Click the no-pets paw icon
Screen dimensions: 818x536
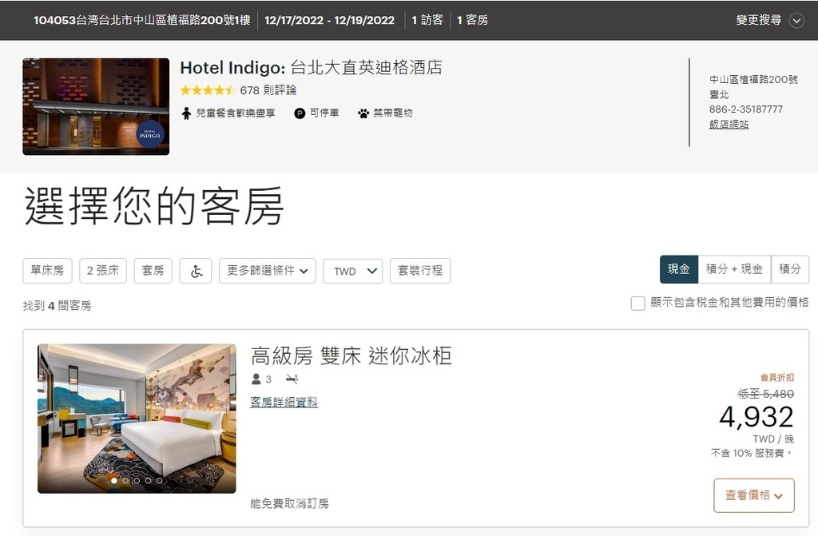tap(363, 113)
